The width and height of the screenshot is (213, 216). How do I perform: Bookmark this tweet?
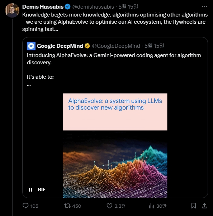(x=194, y=206)
